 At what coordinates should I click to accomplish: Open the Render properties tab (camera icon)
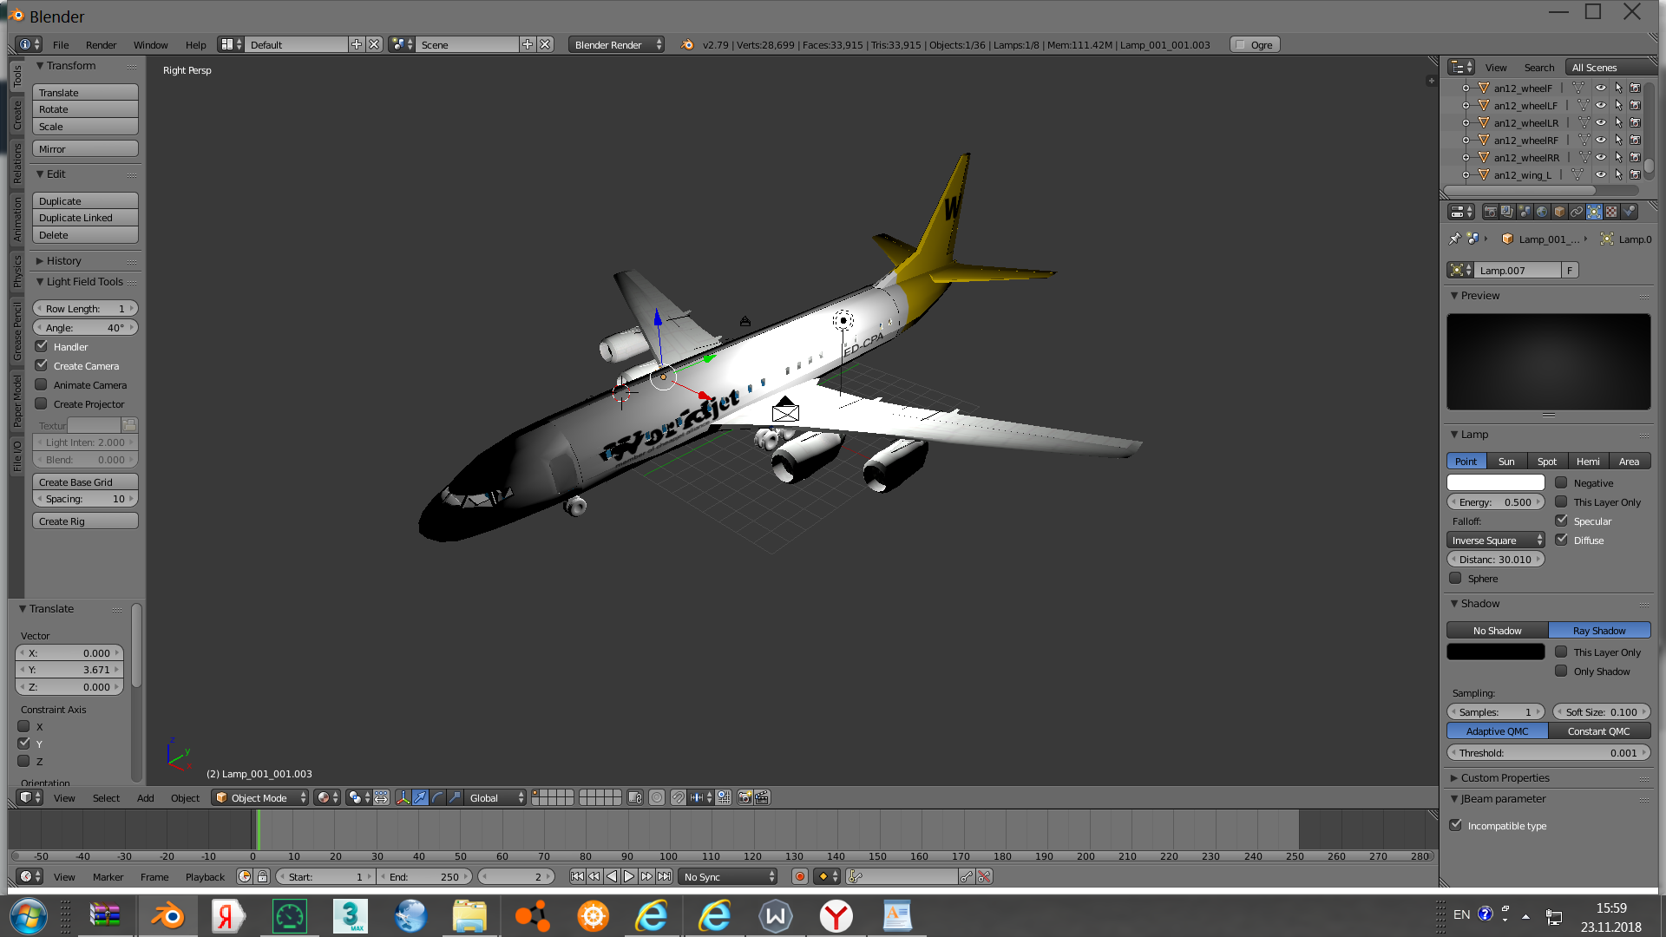(1490, 212)
